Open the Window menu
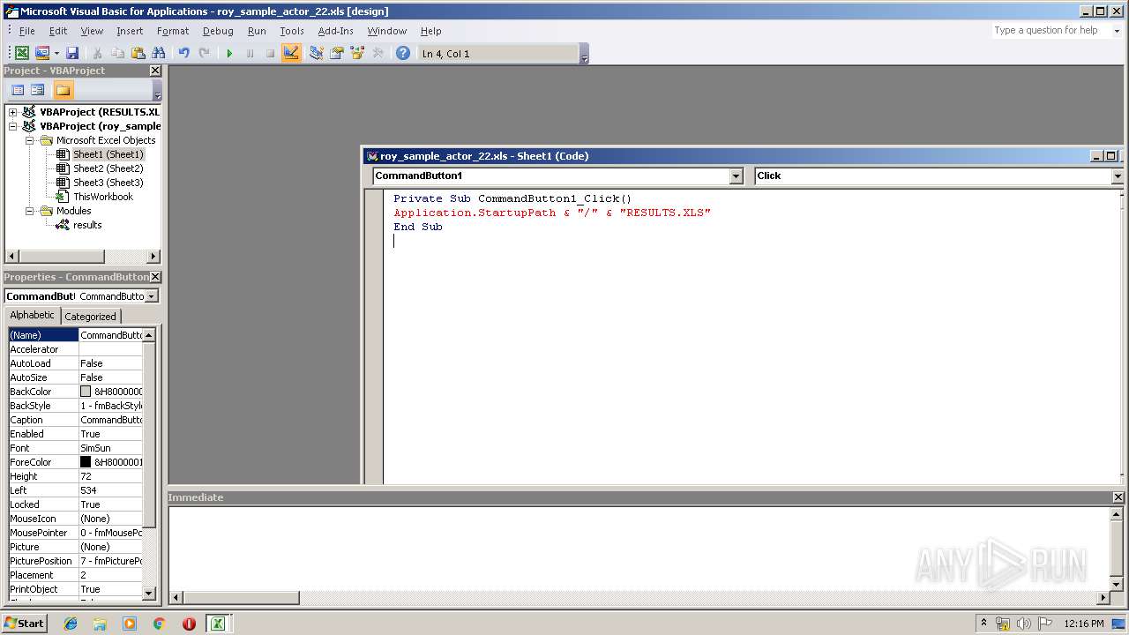The width and height of the screenshot is (1129, 635). pos(387,31)
